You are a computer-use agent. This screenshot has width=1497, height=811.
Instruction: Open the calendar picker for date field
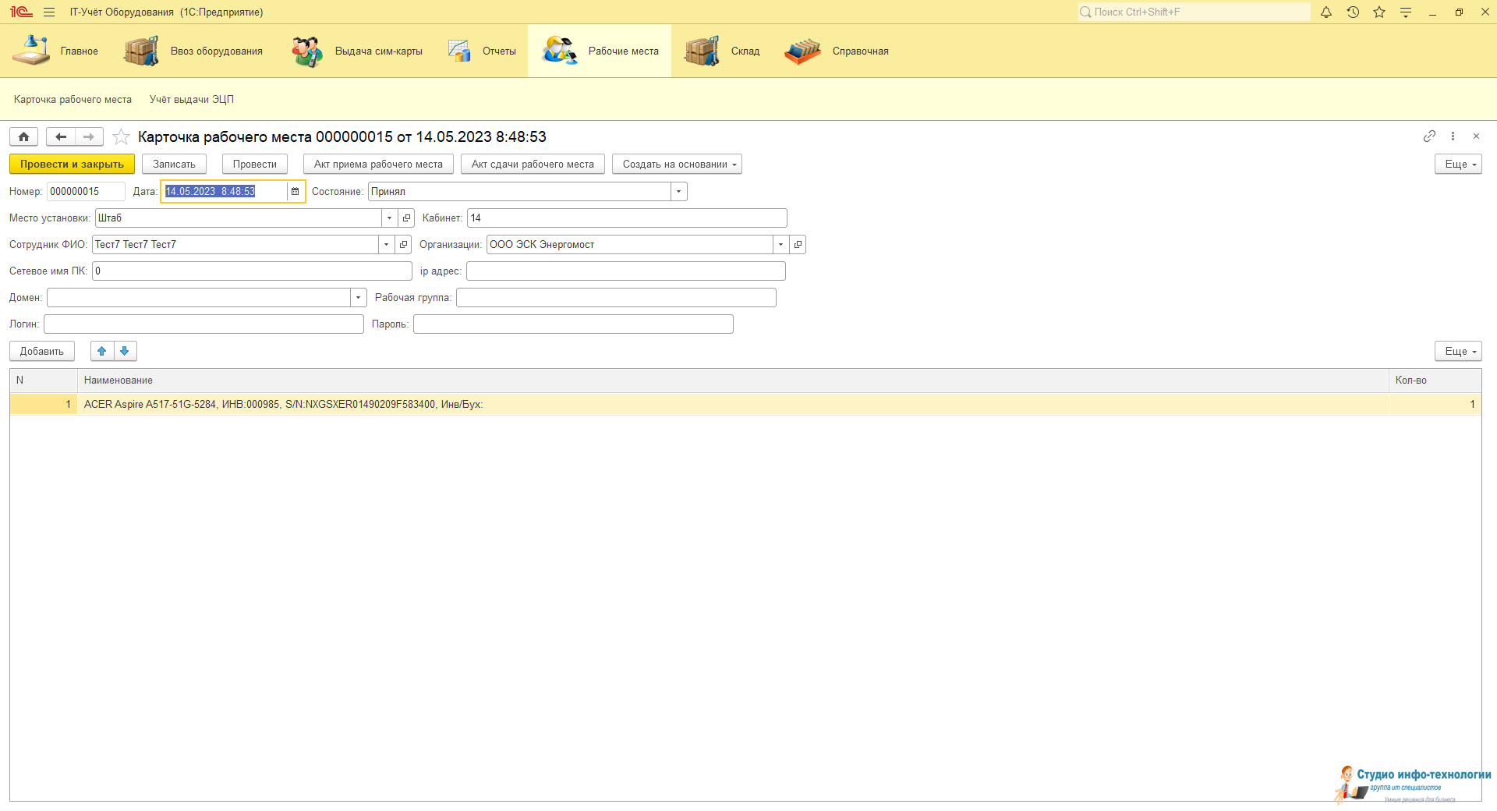296,192
